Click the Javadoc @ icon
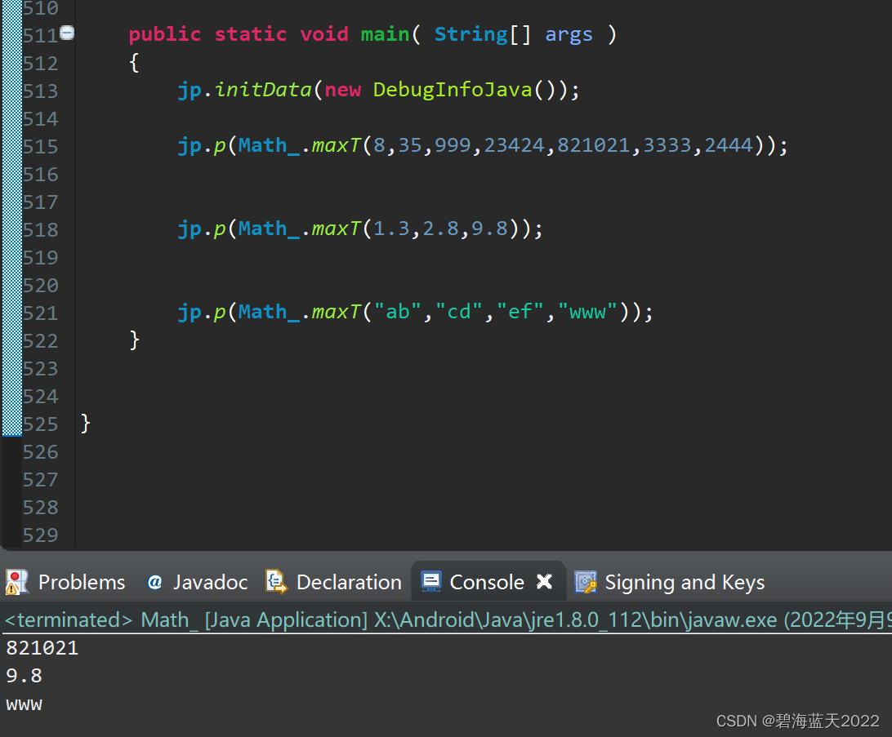The height and width of the screenshot is (737, 892). pyautogui.click(x=154, y=582)
